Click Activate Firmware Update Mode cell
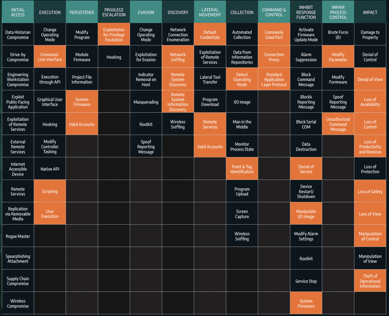Viewport: 389px width, 316px height. (x=306, y=34)
